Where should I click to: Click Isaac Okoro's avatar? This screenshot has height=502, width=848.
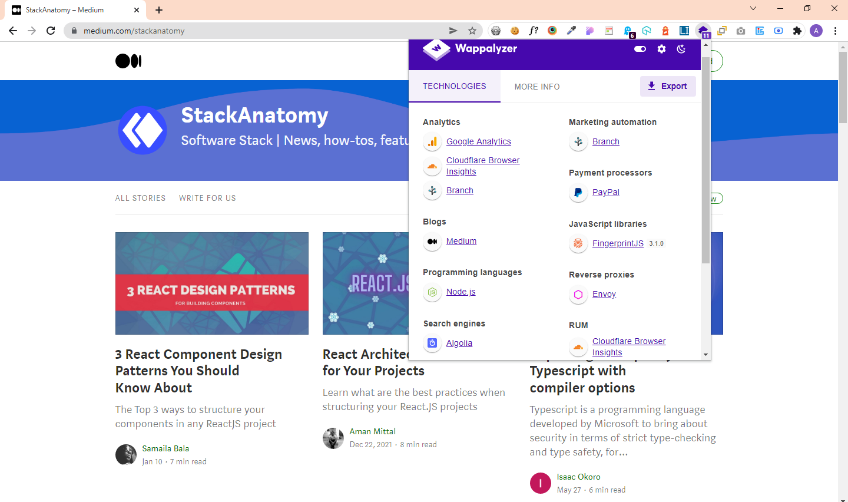[x=541, y=483]
